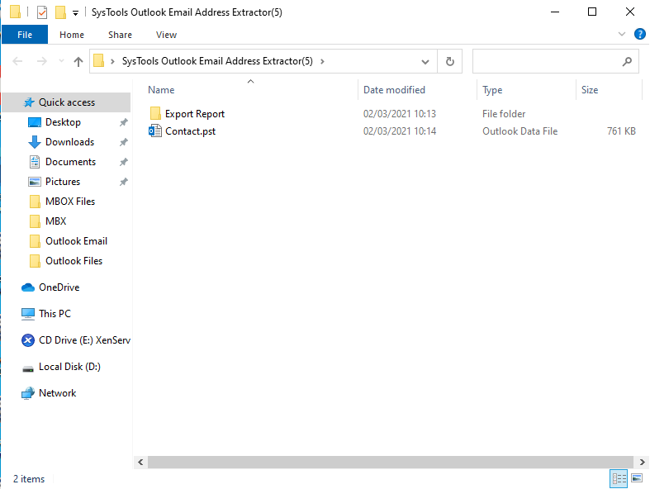Go up one folder level
This screenshot has height=489, width=650.
coord(78,61)
